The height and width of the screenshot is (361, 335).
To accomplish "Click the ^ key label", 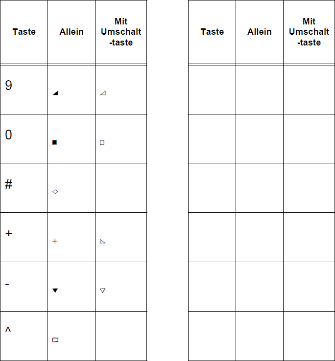I will click(x=8, y=330).
